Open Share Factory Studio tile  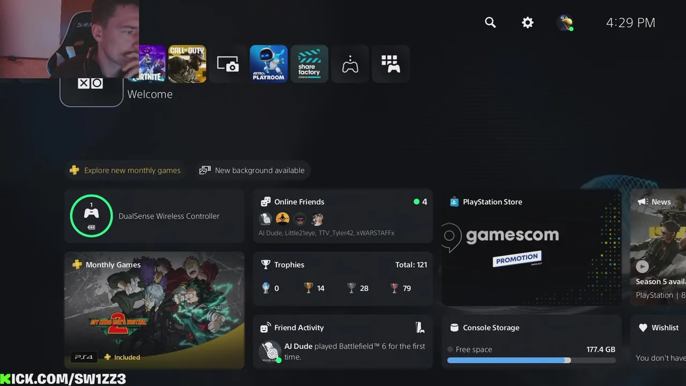tap(309, 64)
